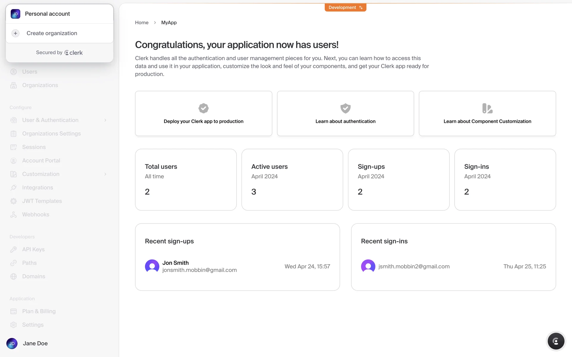This screenshot has height=357, width=572.
Task: Click the JWT Templates gear icon
Action: coord(13,201)
